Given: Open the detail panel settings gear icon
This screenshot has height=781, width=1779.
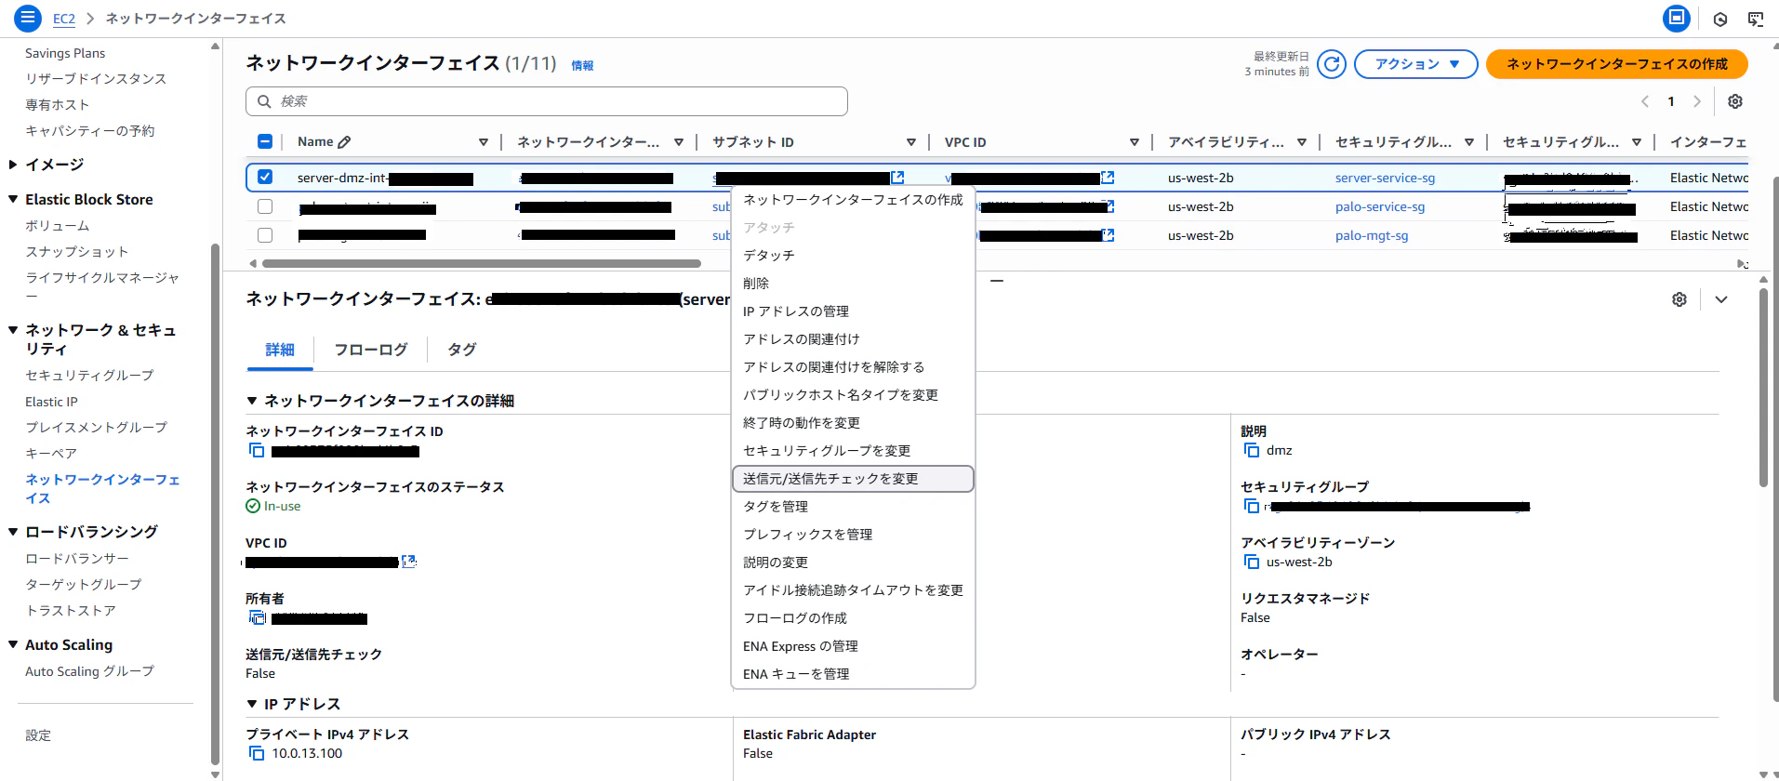Looking at the screenshot, I should coord(1679,299).
